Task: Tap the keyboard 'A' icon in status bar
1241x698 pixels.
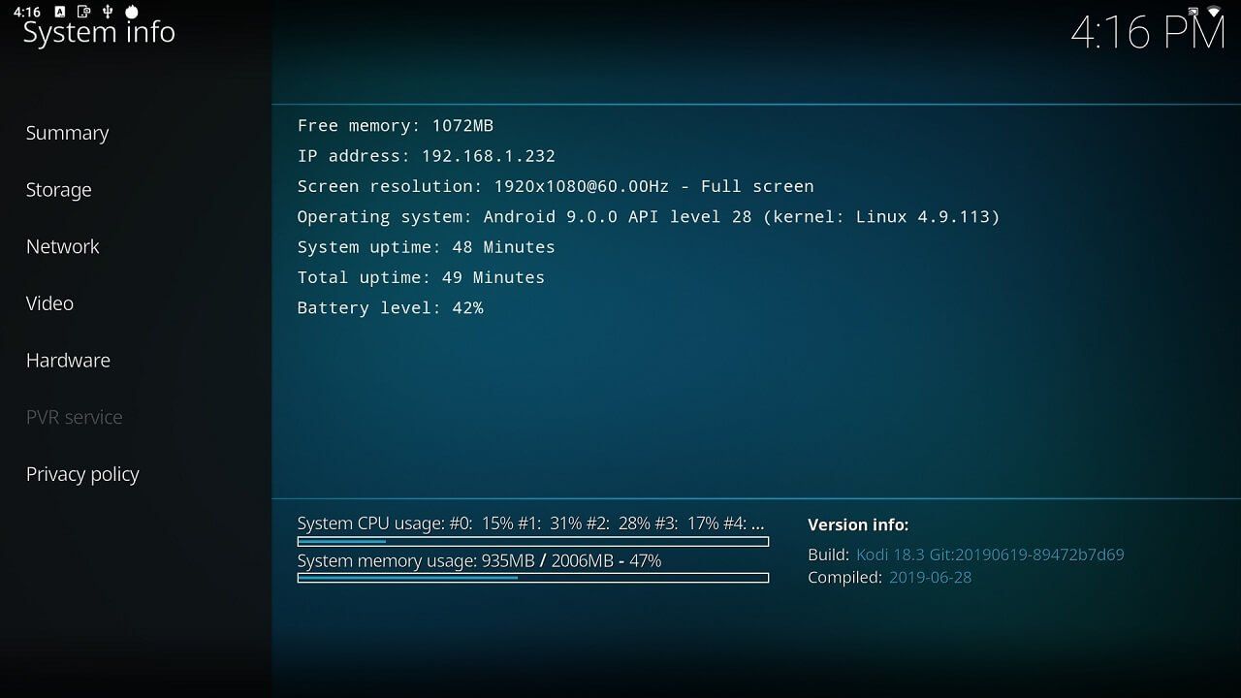Action: [60, 12]
